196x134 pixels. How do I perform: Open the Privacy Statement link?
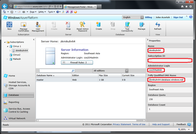(x=122, y=124)
